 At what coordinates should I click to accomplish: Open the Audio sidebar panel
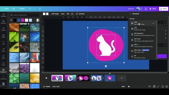pyautogui.click(x=3, y=57)
